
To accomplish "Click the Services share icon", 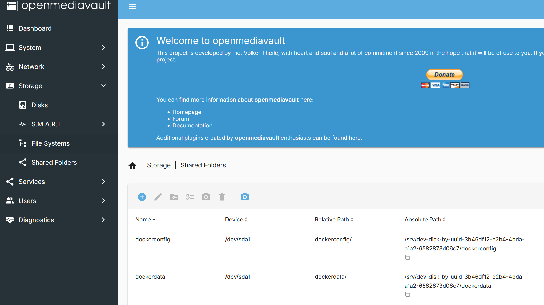I will click(x=10, y=182).
